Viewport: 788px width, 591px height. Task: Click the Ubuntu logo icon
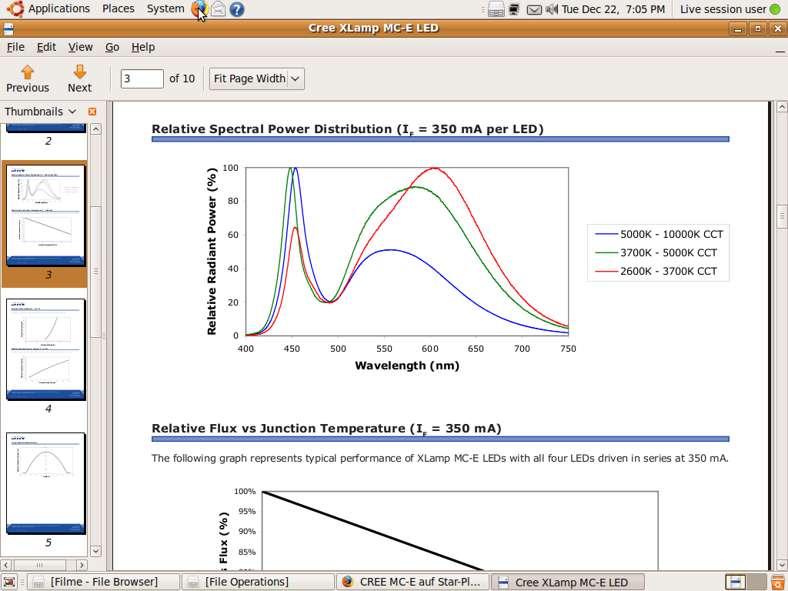click(x=15, y=9)
